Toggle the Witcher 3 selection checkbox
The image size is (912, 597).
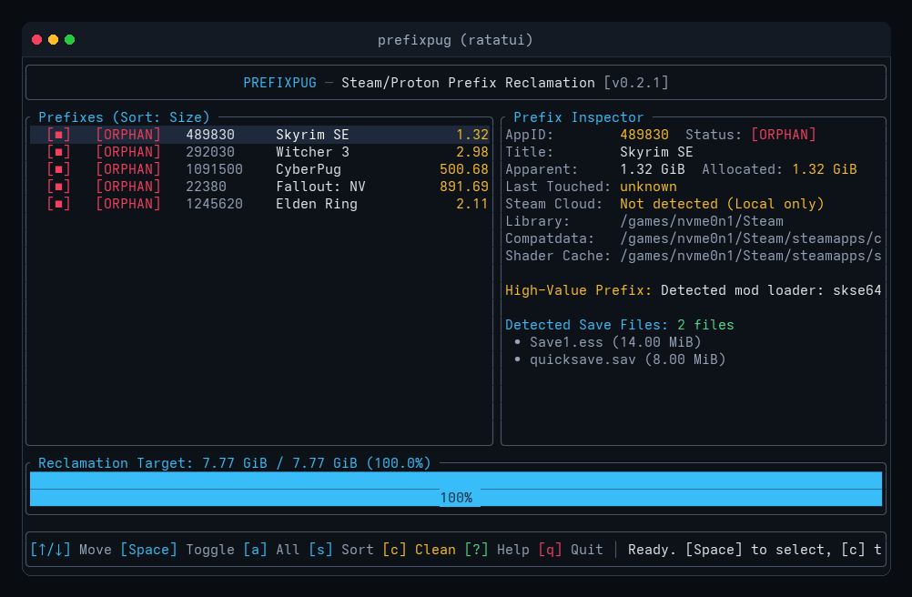58,152
